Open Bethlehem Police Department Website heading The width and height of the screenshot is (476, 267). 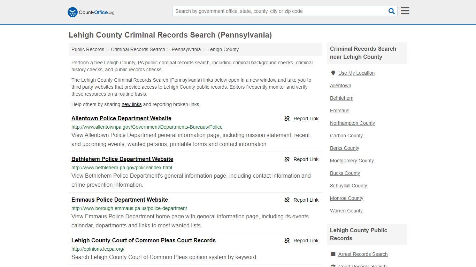(x=122, y=159)
